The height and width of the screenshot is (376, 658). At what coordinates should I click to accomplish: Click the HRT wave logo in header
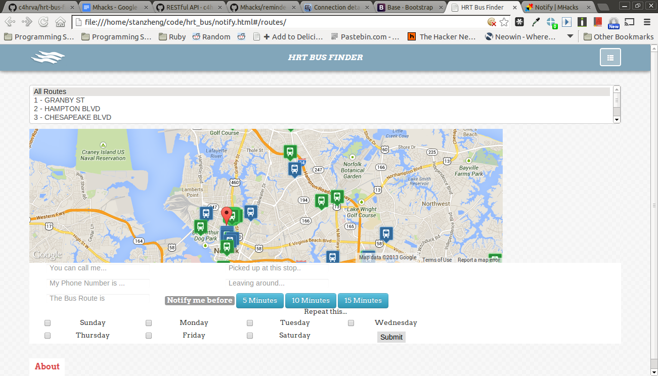[x=48, y=58]
